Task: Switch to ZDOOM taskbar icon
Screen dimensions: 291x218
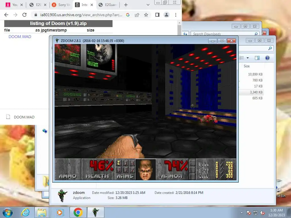Action: (95, 212)
